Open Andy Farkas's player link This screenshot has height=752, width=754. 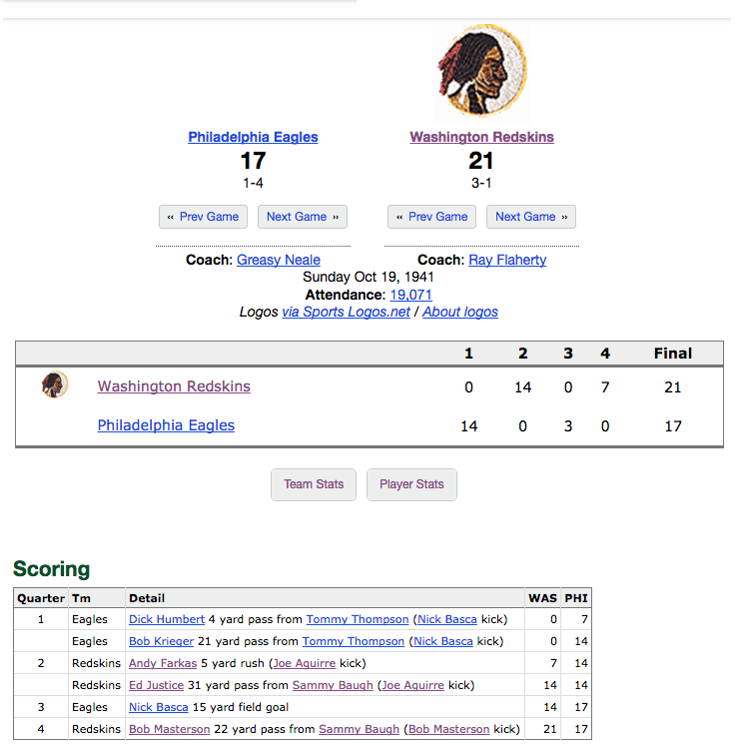(163, 663)
